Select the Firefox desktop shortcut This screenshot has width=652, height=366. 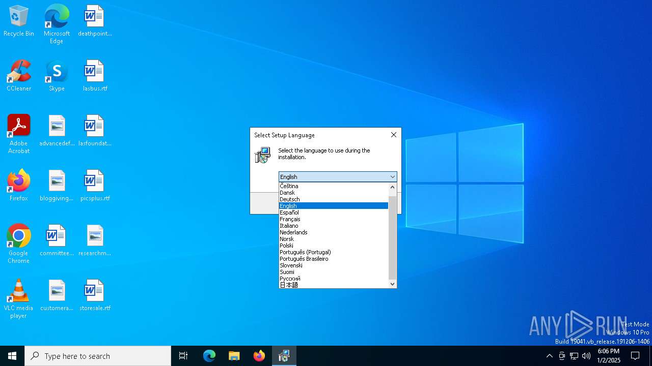pyautogui.click(x=19, y=186)
